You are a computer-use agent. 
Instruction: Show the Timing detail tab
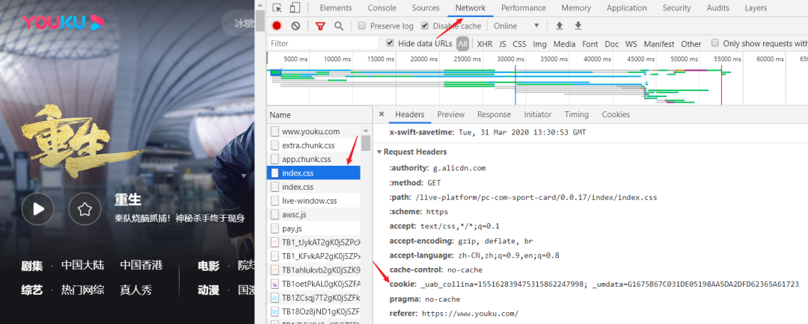coord(577,114)
